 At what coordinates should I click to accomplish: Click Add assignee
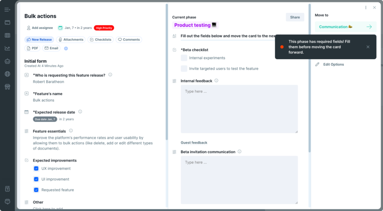click(40, 28)
